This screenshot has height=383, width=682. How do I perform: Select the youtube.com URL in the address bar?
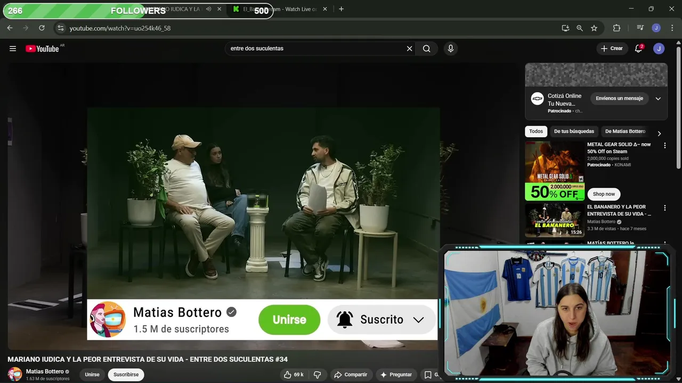pos(120,28)
